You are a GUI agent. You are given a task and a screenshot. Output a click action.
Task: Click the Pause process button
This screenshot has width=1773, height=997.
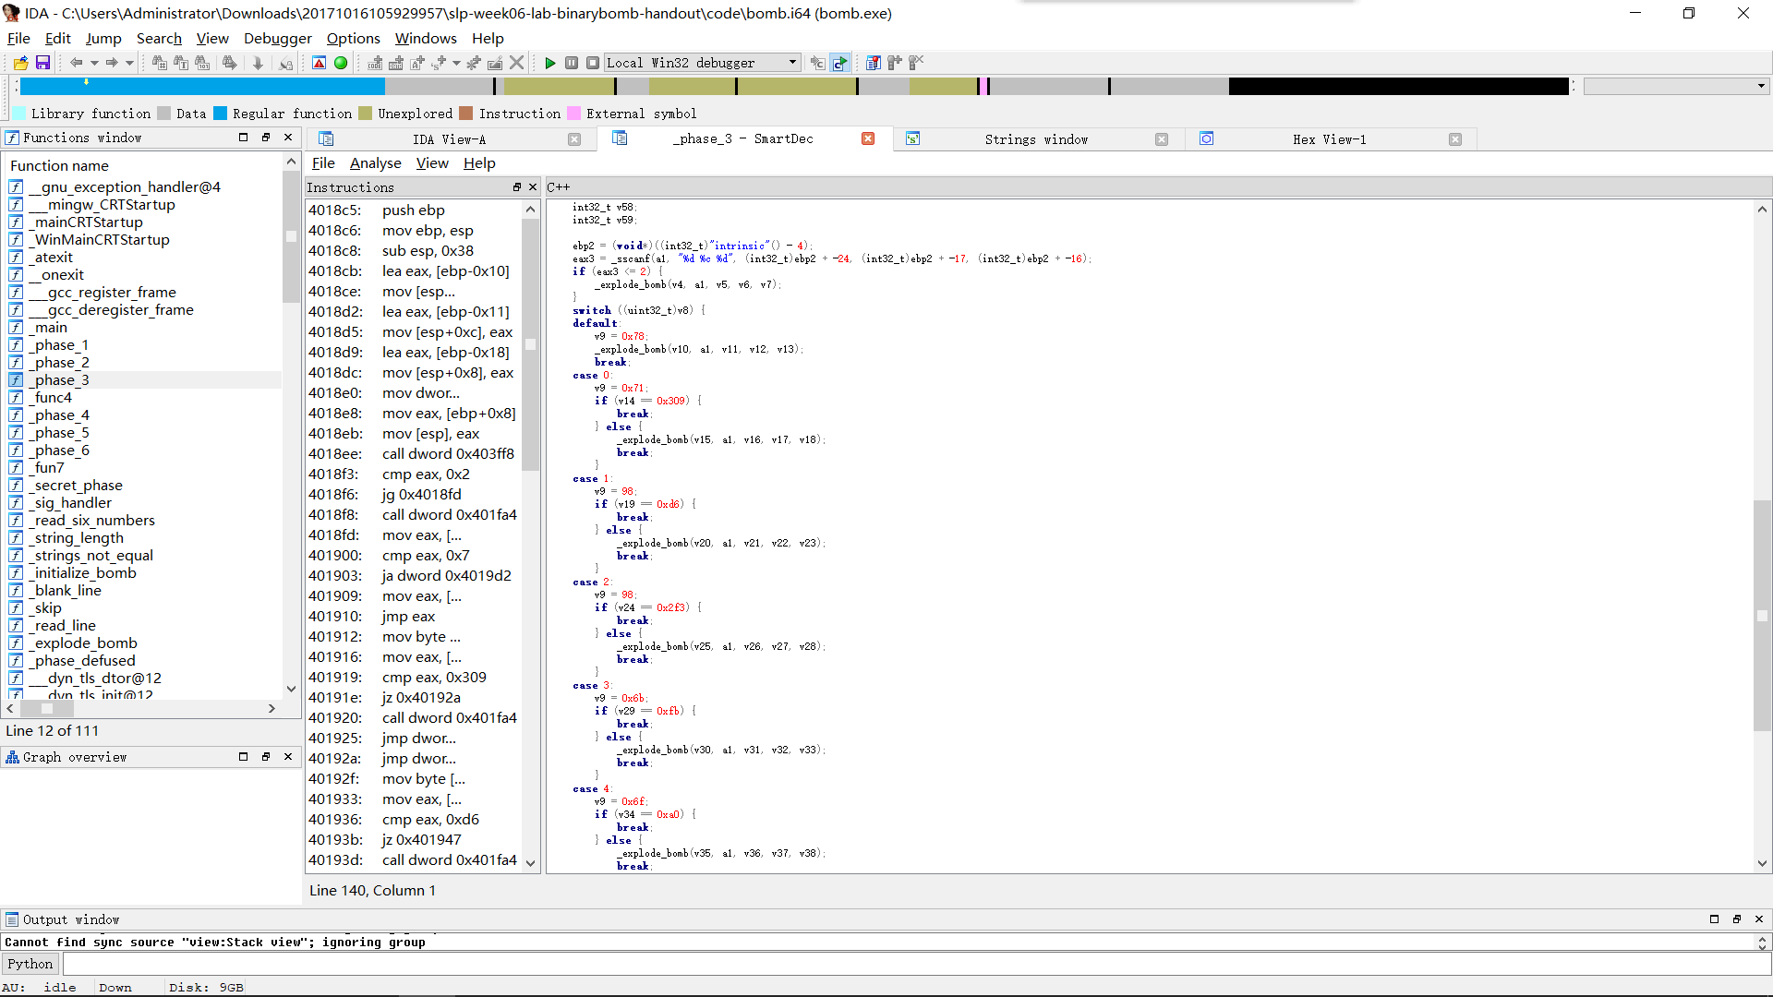click(x=572, y=63)
